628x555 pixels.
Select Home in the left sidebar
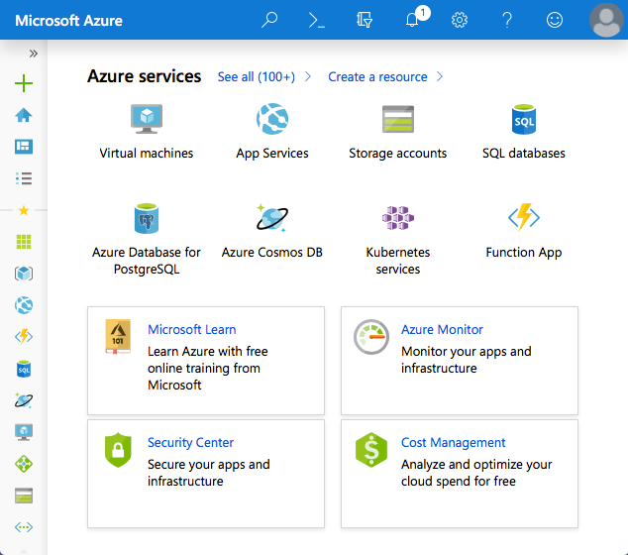(24, 115)
